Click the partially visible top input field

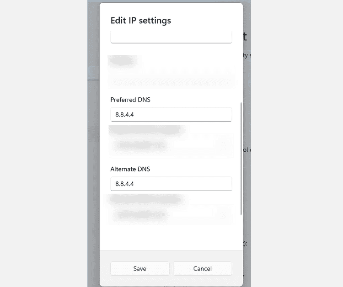171,37
